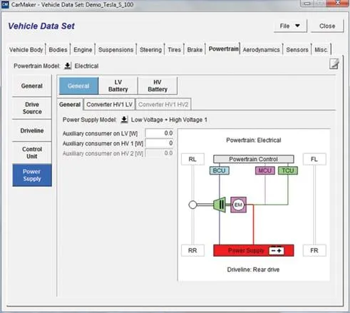Select Drive Source in the sidebar
The width and height of the screenshot is (350, 313).
pos(32,108)
